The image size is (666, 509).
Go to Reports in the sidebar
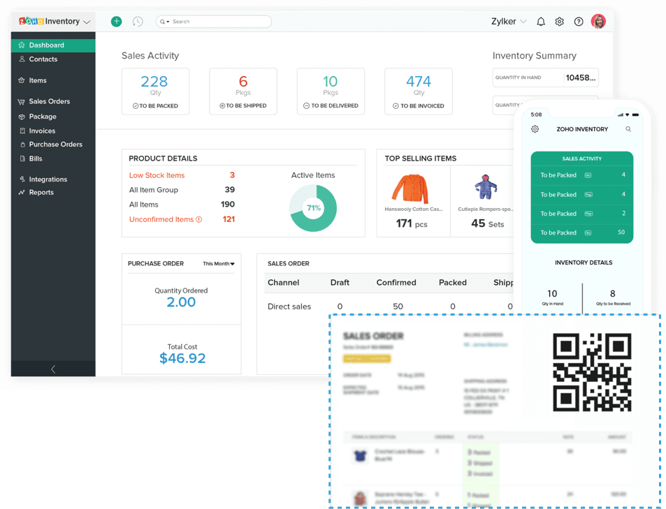[41, 192]
